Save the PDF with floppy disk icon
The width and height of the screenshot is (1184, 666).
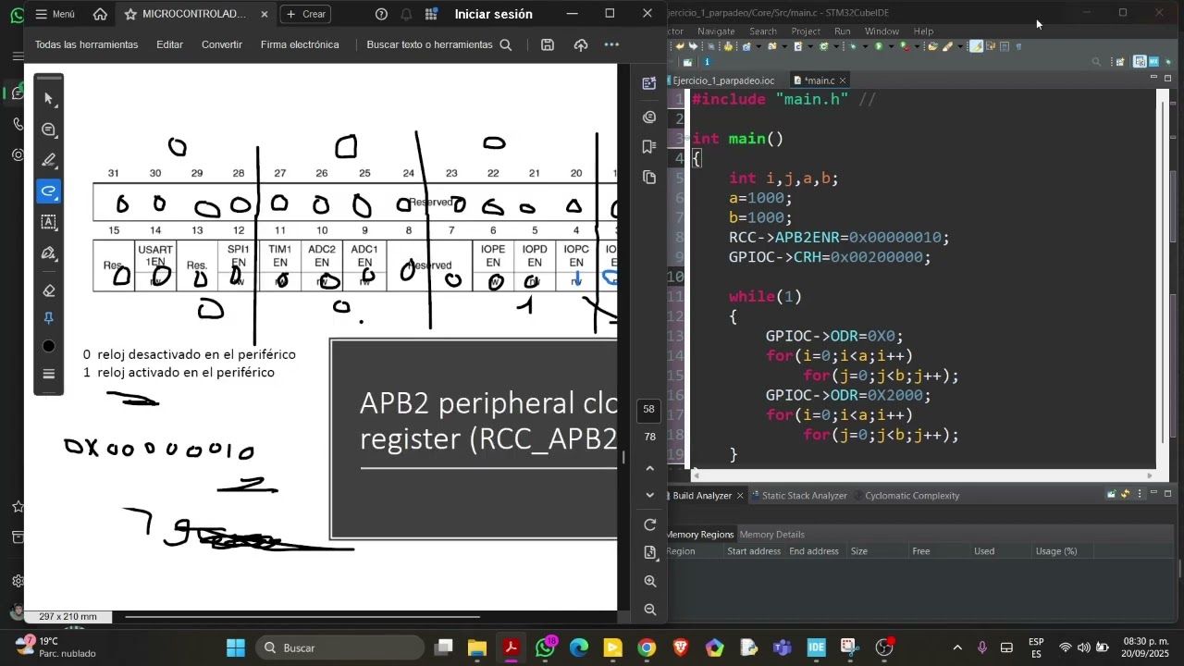tap(548, 44)
